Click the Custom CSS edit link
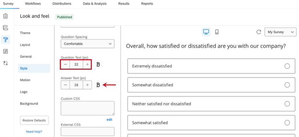299x137 pixels. pyautogui.click(x=109, y=120)
